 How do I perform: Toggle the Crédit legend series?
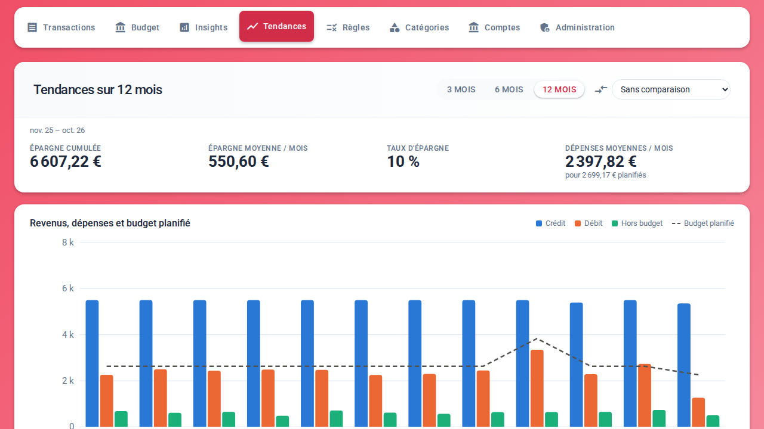click(550, 223)
